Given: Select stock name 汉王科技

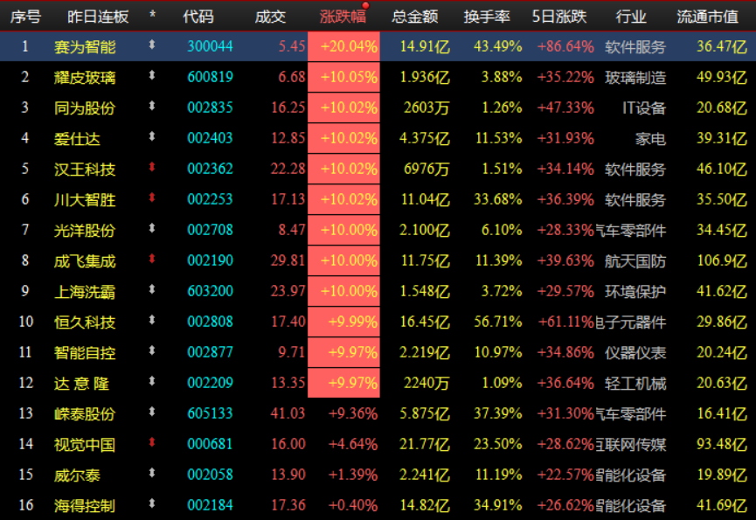Looking at the screenshot, I should [85, 170].
